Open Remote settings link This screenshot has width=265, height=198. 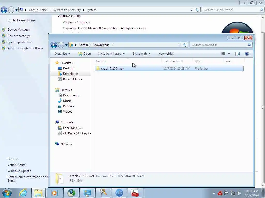[x=18, y=36]
